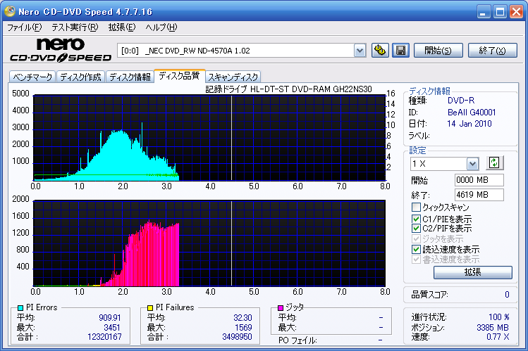Maximize the Nero CD-DVD Speed window

[x=500, y=12]
